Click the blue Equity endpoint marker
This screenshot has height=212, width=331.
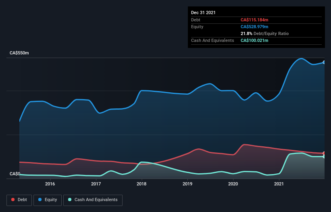click(324, 62)
